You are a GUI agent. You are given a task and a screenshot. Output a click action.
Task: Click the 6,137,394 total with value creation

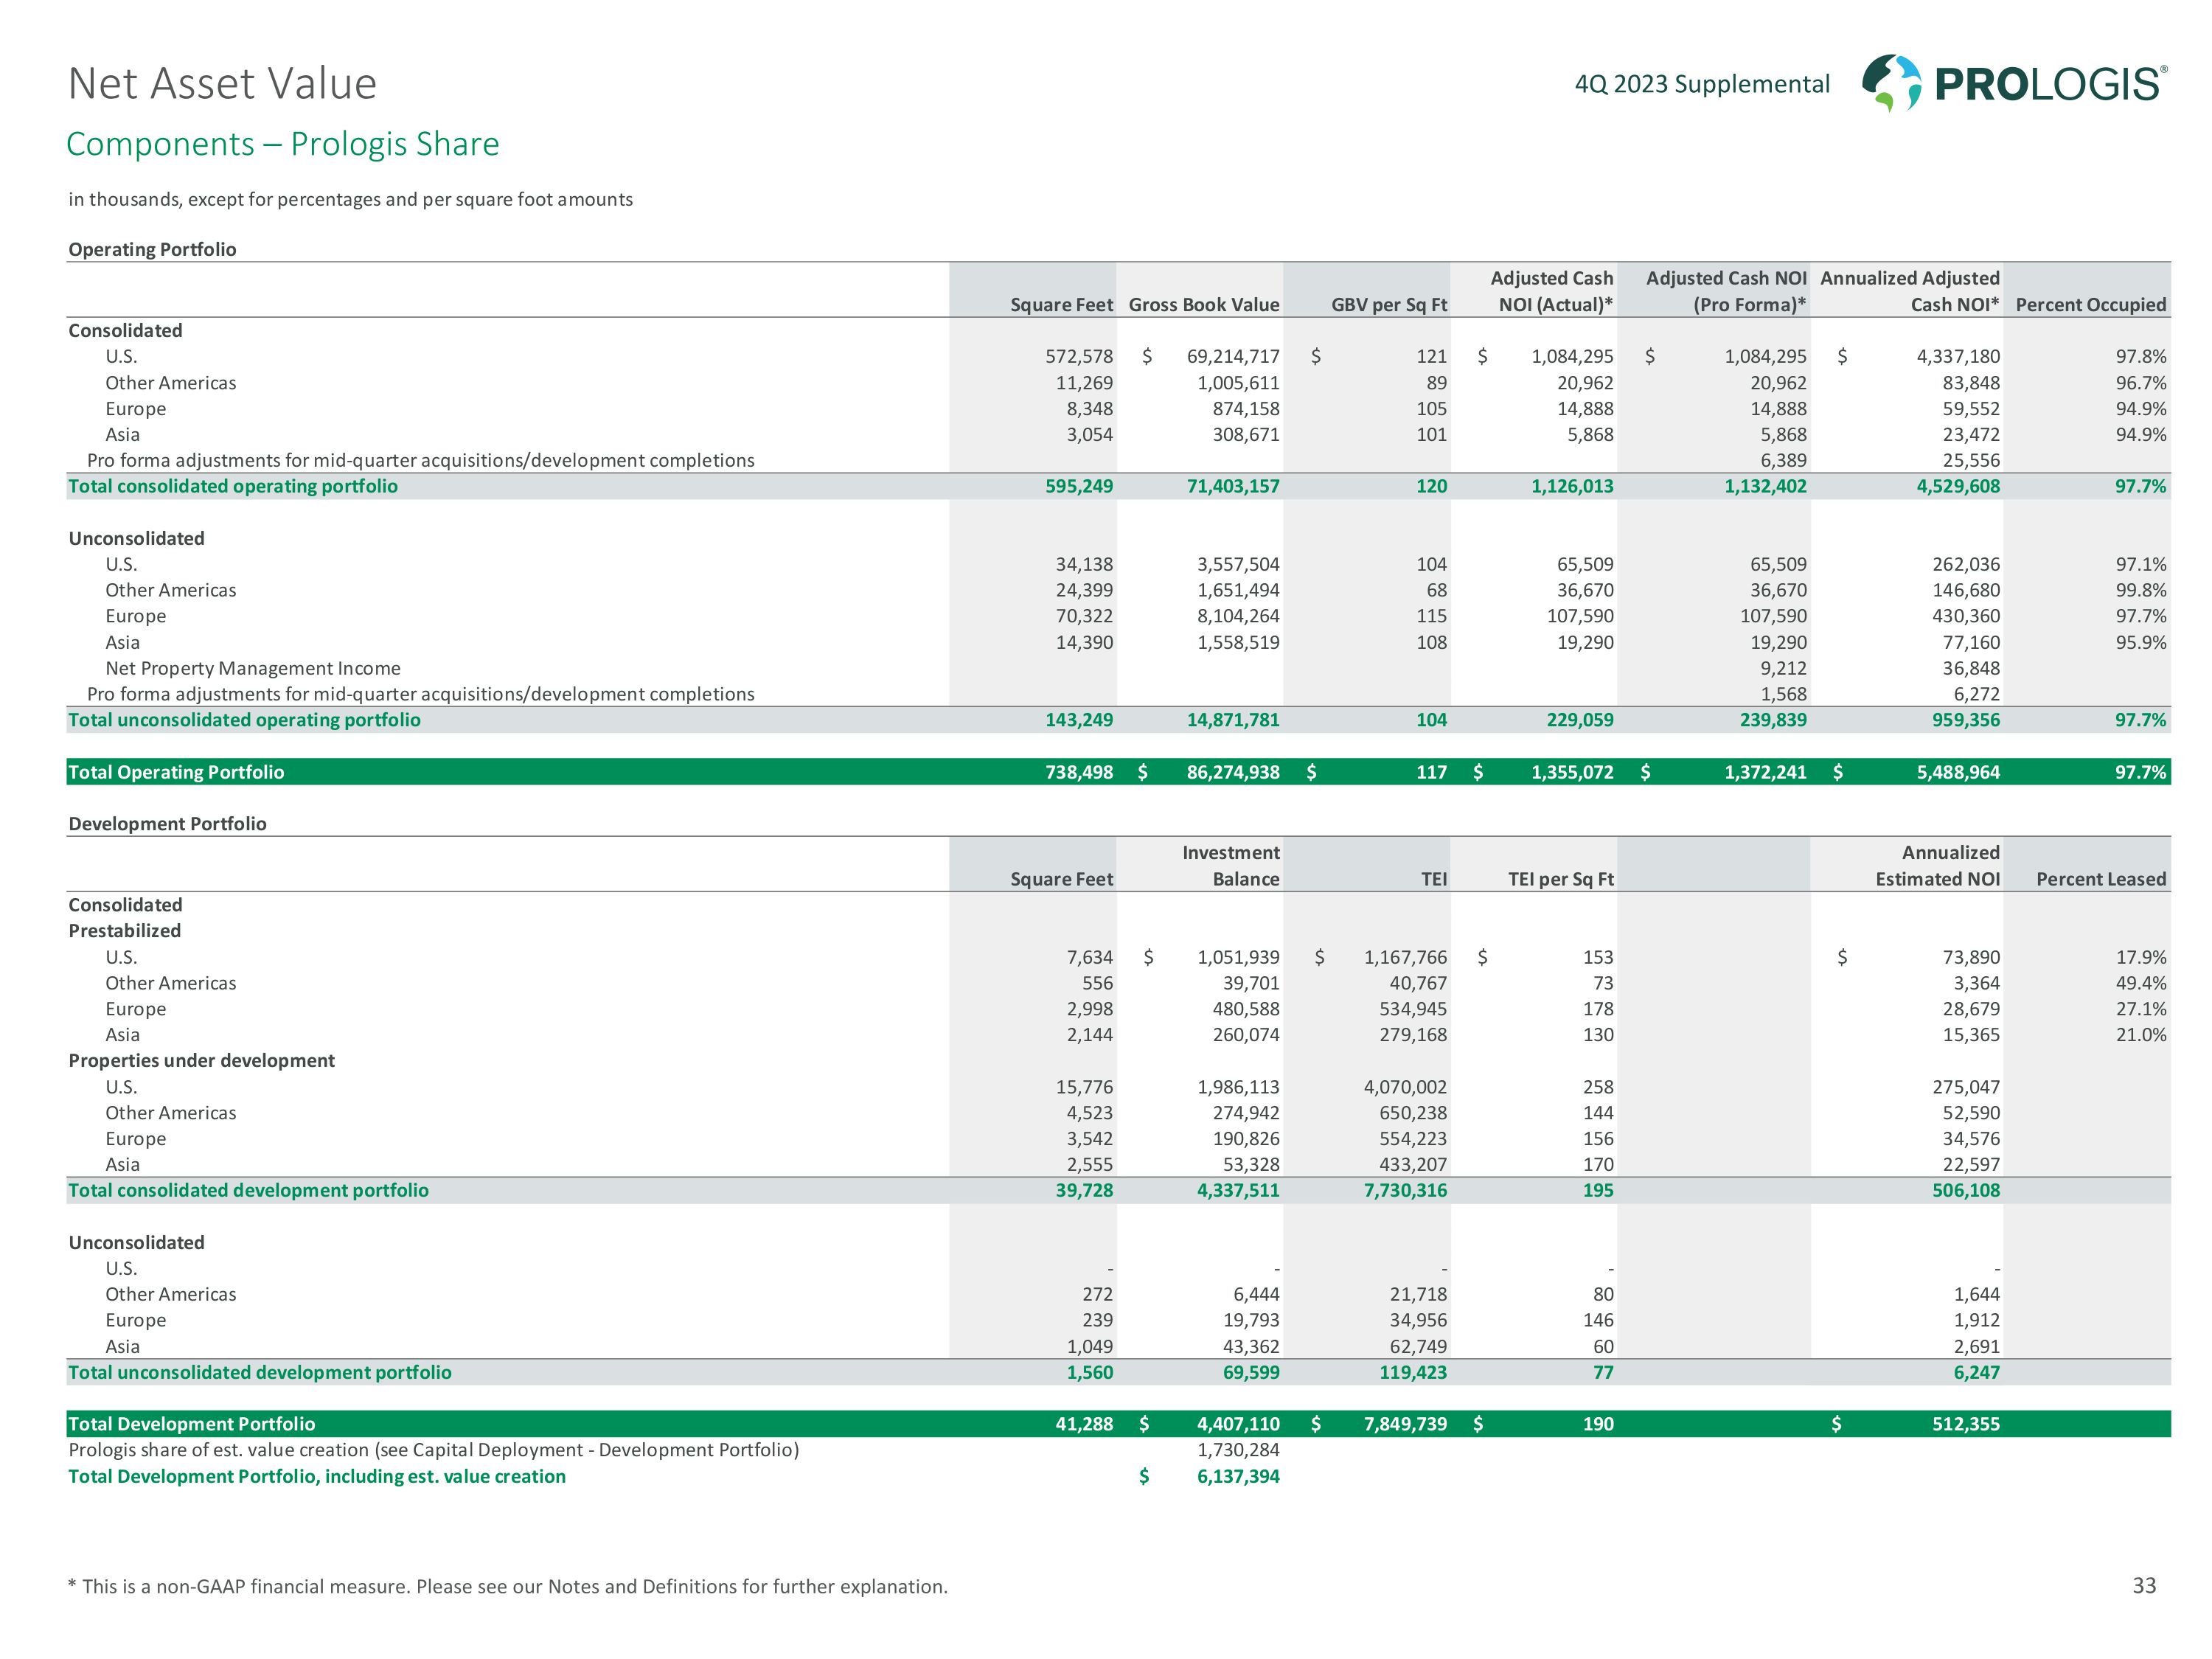[1237, 1476]
